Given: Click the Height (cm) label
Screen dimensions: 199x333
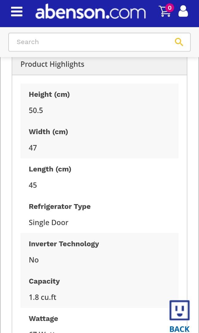Looking at the screenshot, I should click(x=49, y=94).
